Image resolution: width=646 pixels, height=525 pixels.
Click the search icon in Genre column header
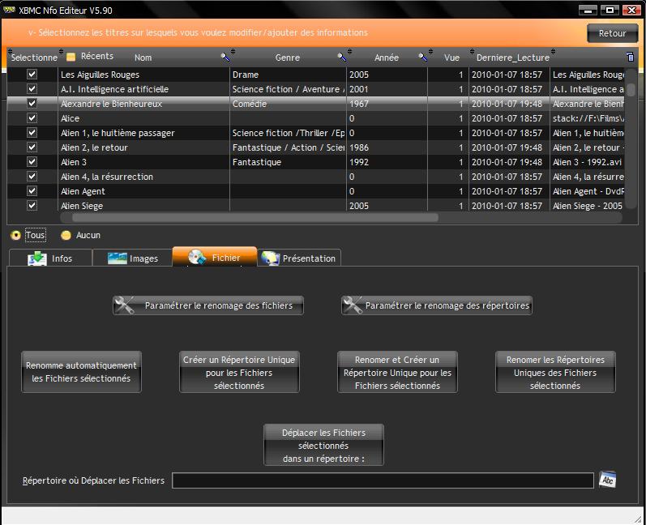(x=342, y=58)
